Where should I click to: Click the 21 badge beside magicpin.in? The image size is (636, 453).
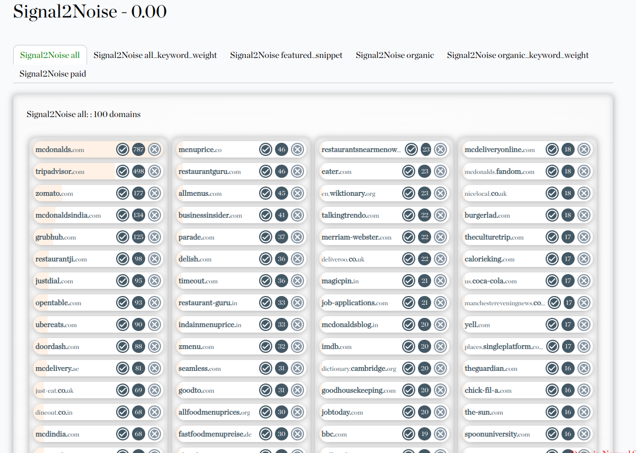pyautogui.click(x=424, y=281)
